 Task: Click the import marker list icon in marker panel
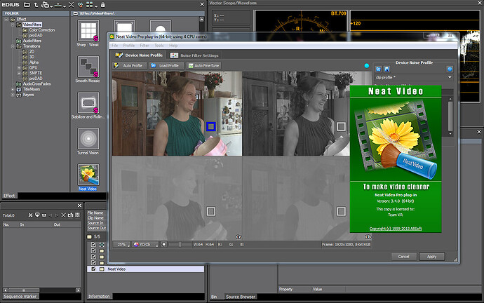click(70, 215)
